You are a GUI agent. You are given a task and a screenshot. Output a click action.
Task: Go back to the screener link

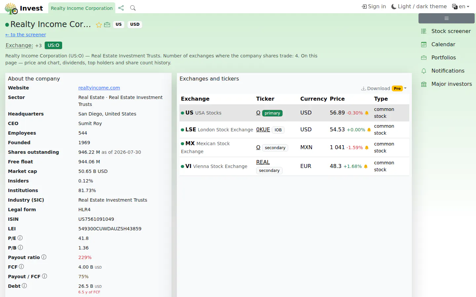25,35
